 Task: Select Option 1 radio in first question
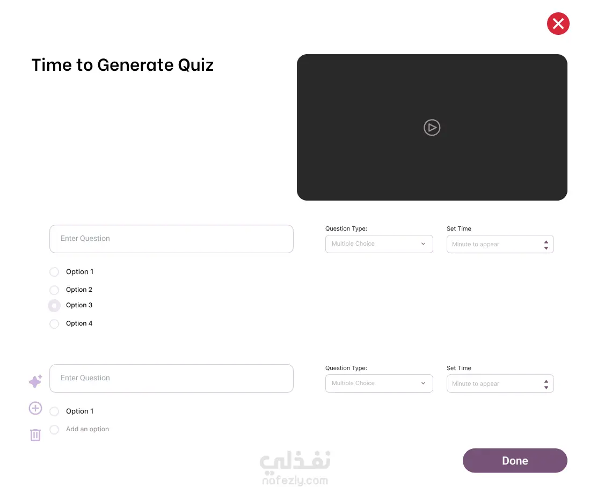[54, 272]
